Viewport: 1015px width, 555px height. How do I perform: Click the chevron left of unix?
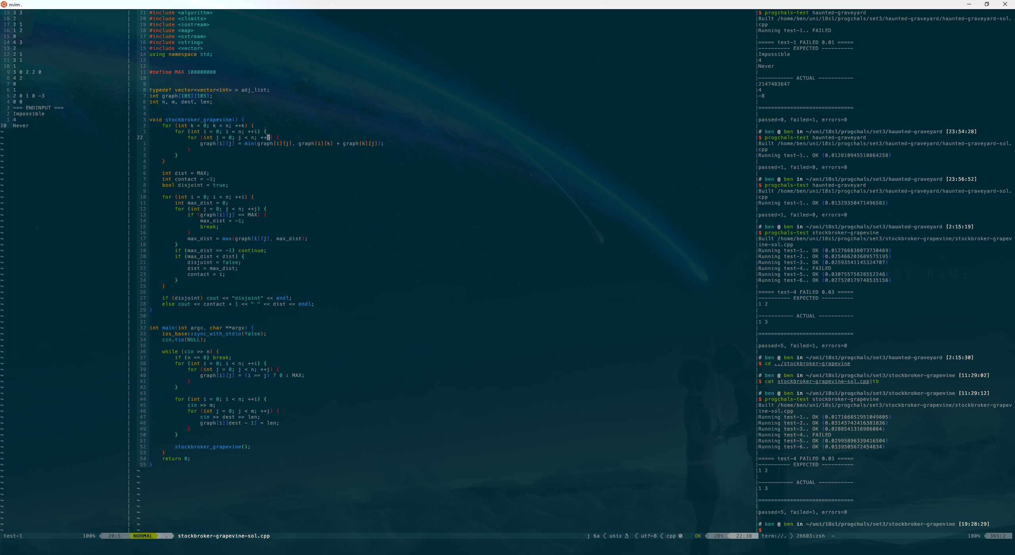point(605,536)
